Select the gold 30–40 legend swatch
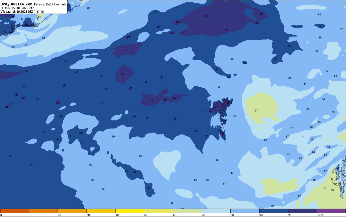The image size is (346, 217). (x=101, y=211)
